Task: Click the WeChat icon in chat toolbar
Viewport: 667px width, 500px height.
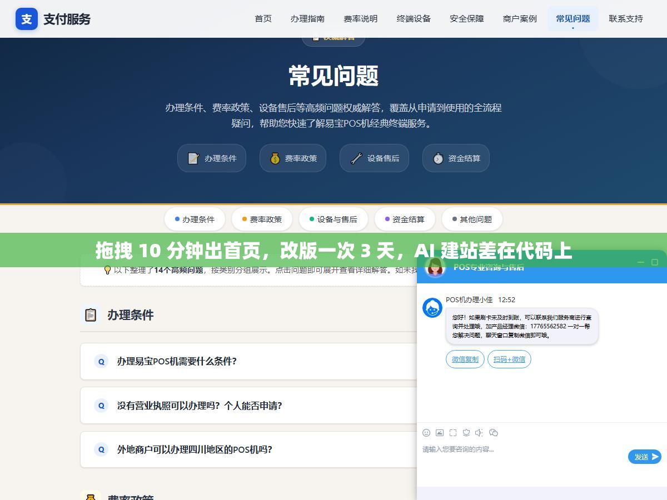Action: [493, 433]
